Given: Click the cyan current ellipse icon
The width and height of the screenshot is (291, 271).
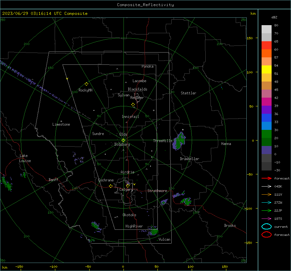Looking at the screenshot, I should (266, 227).
